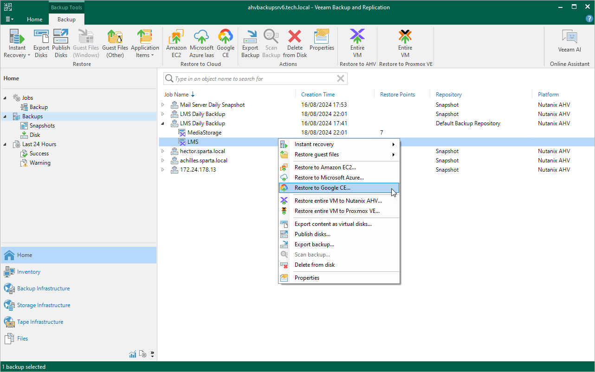The image size is (595, 372).
Task: Open the Veeam AI online assistant
Action: tap(569, 42)
